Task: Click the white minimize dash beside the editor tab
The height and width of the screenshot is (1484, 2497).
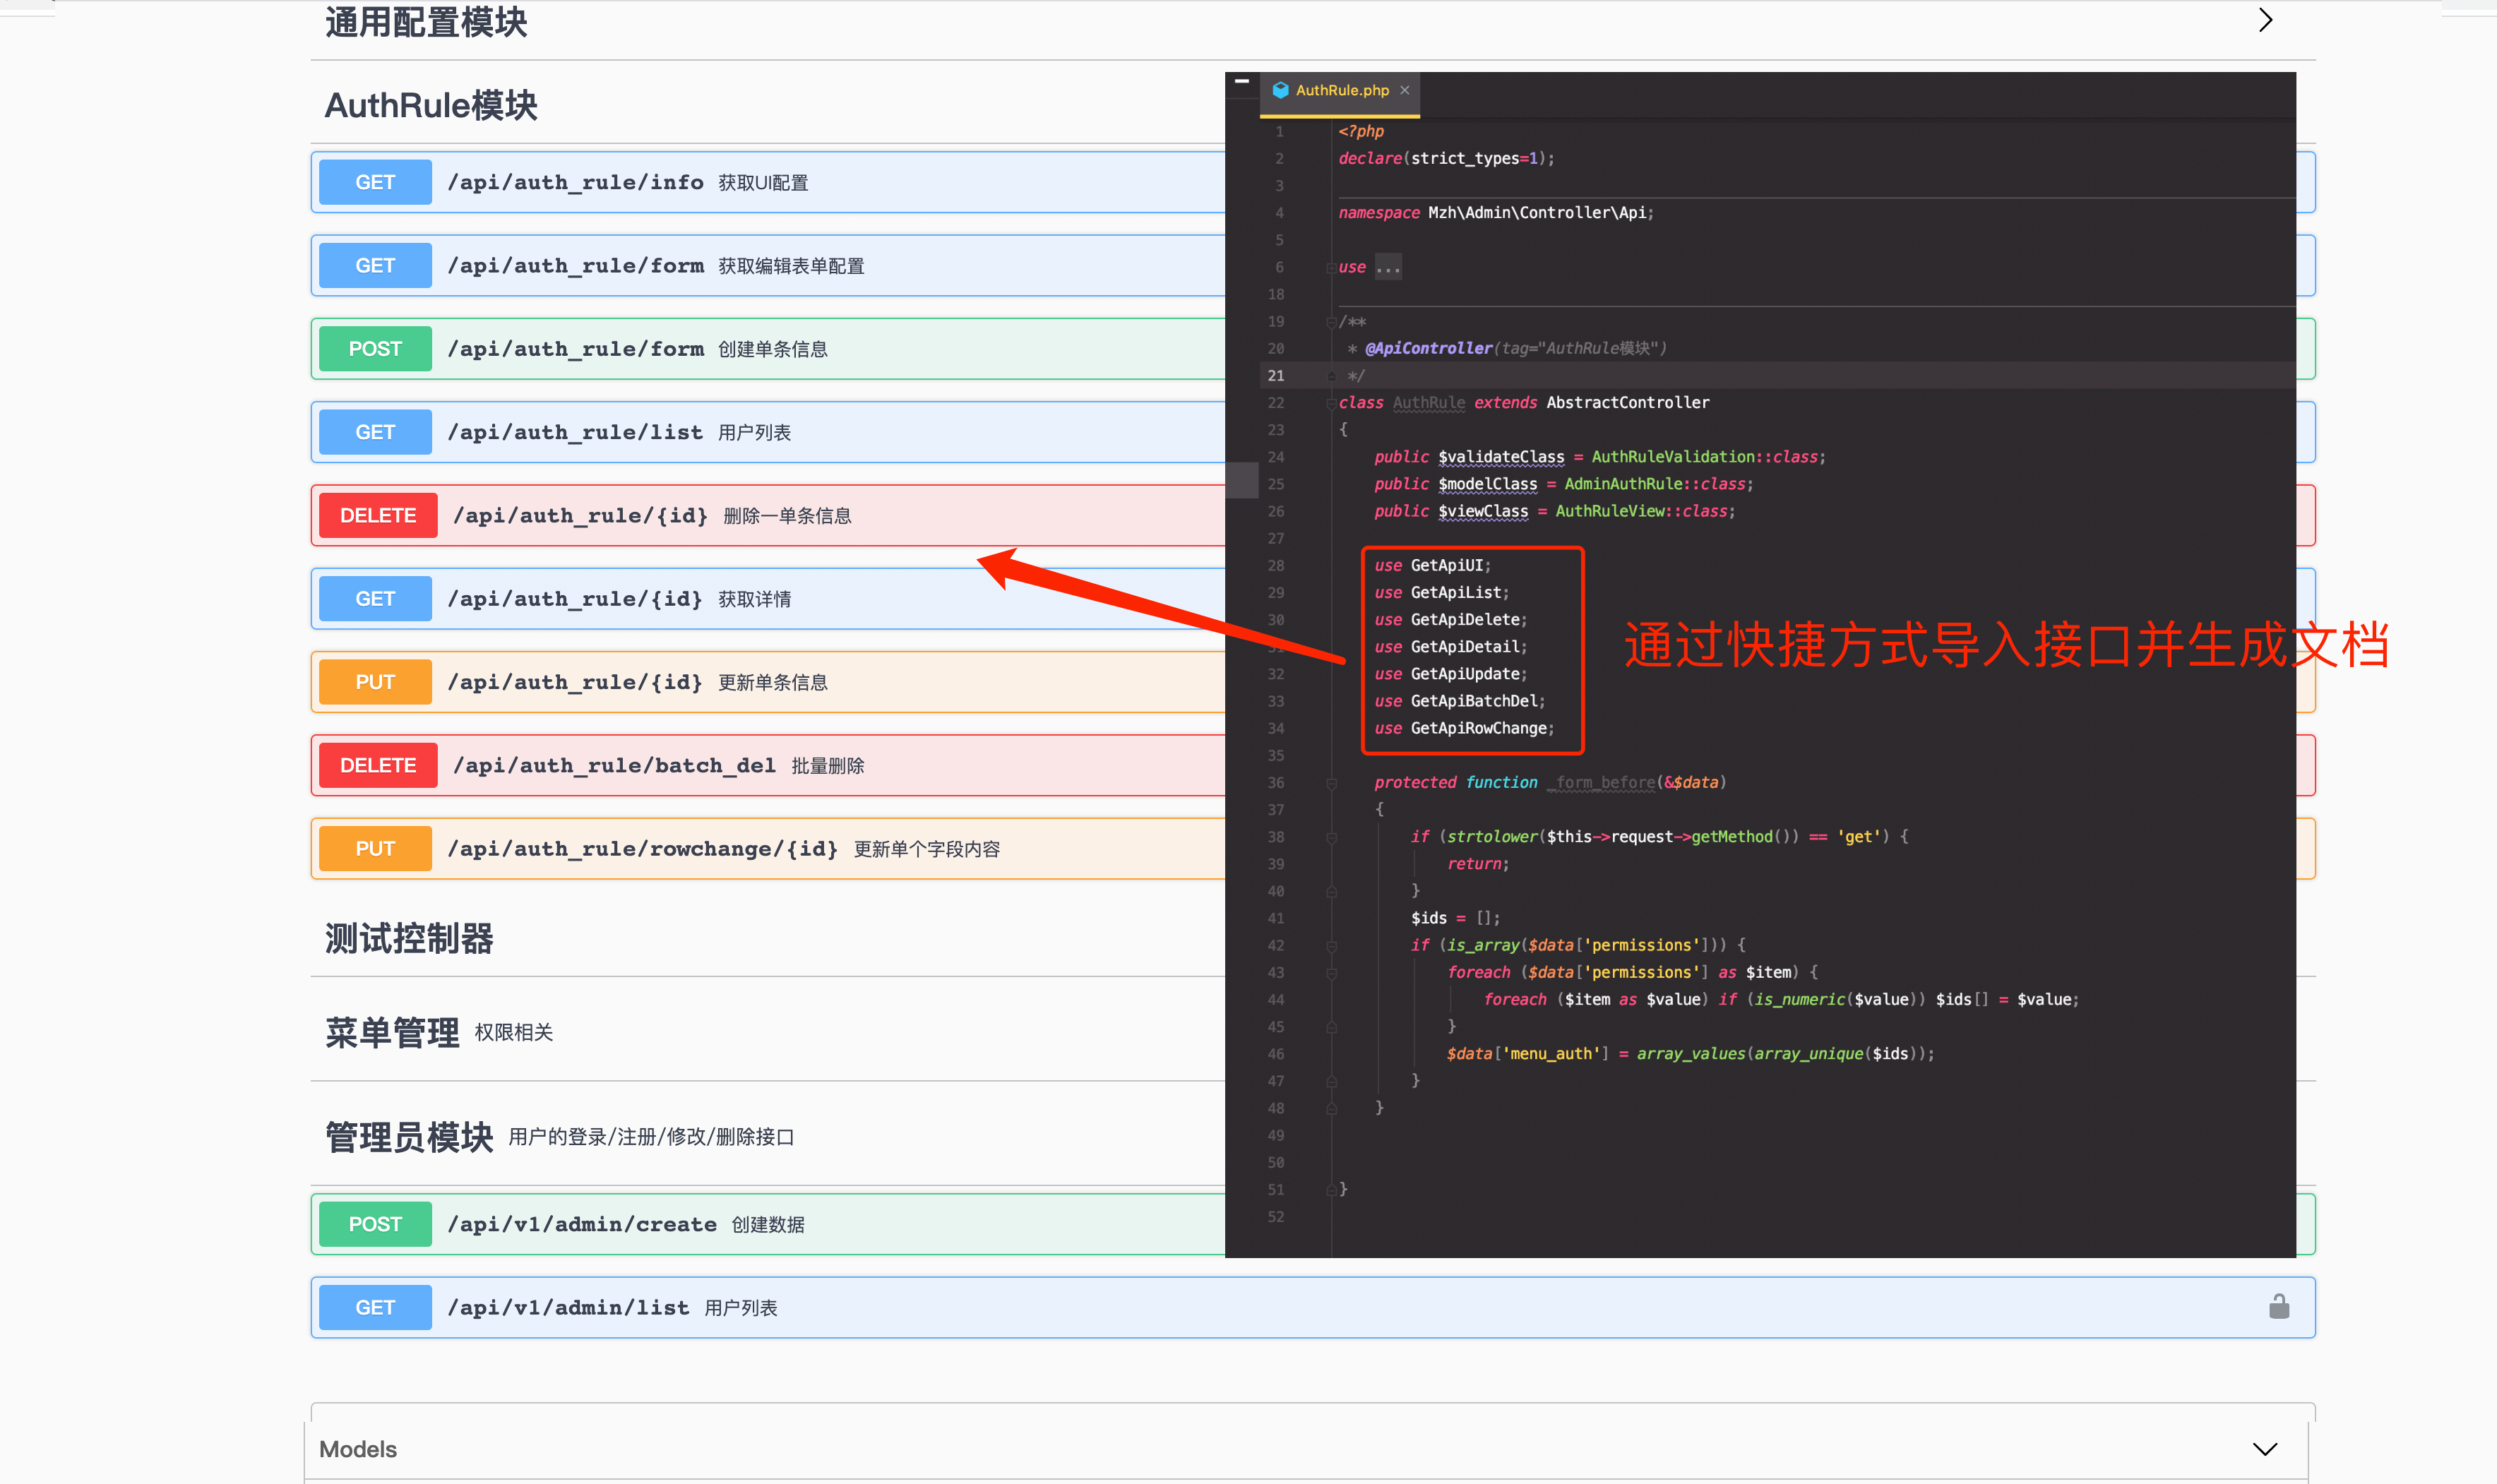Action: (x=1241, y=81)
